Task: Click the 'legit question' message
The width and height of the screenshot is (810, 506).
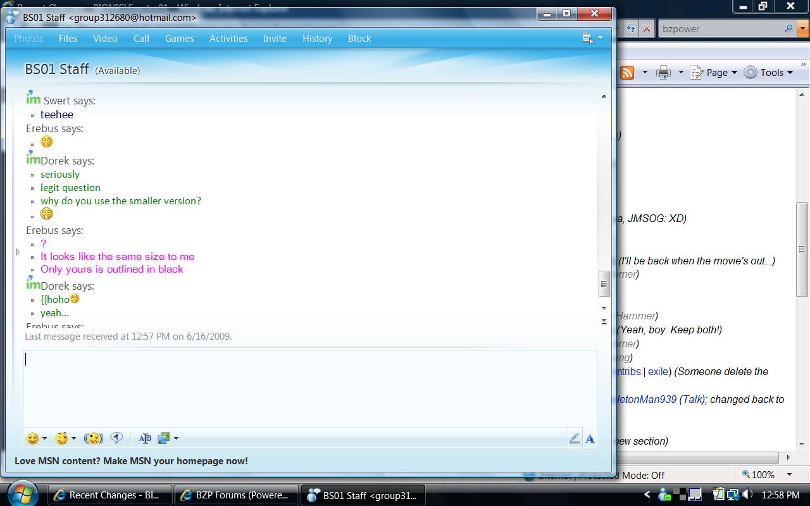Action: (x=70, y=188)
